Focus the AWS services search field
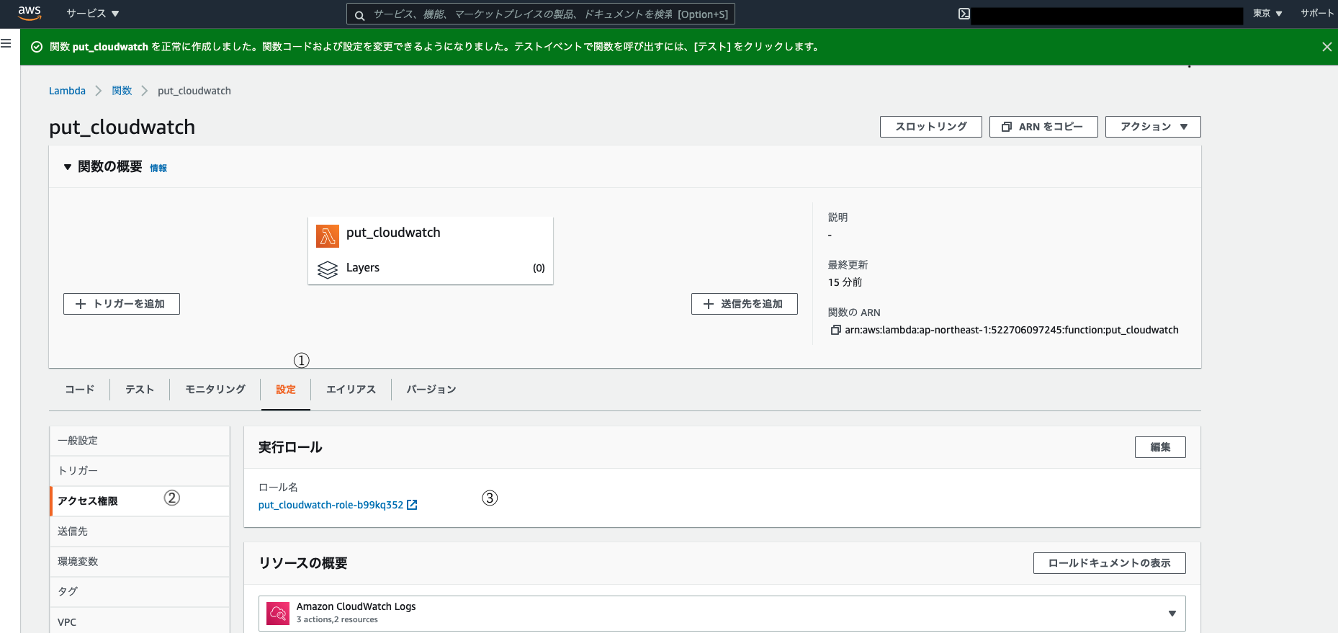Viewport: 1338px width, 633px height. (x=541, y=14)
